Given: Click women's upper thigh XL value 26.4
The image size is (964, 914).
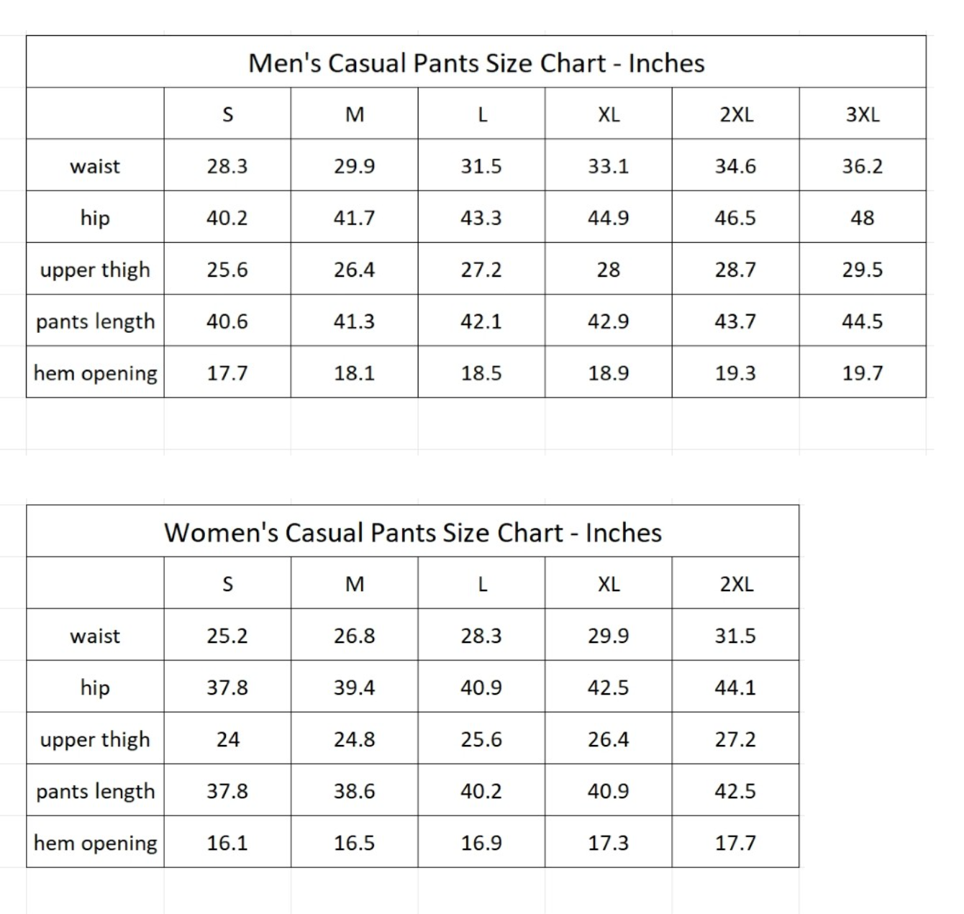Looking at the screenshot, I should click(x=609, y=739).
